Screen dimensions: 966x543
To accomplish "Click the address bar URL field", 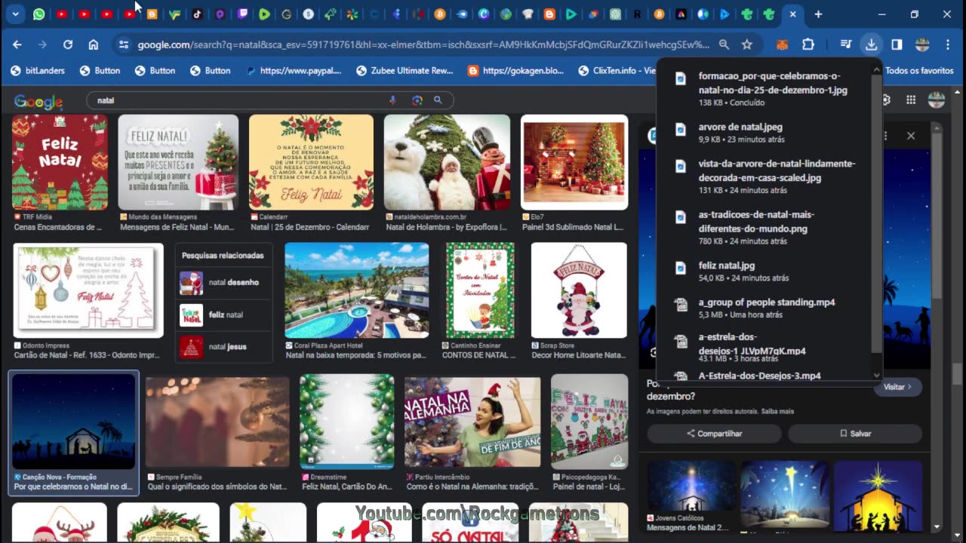I will coord(423,44).
